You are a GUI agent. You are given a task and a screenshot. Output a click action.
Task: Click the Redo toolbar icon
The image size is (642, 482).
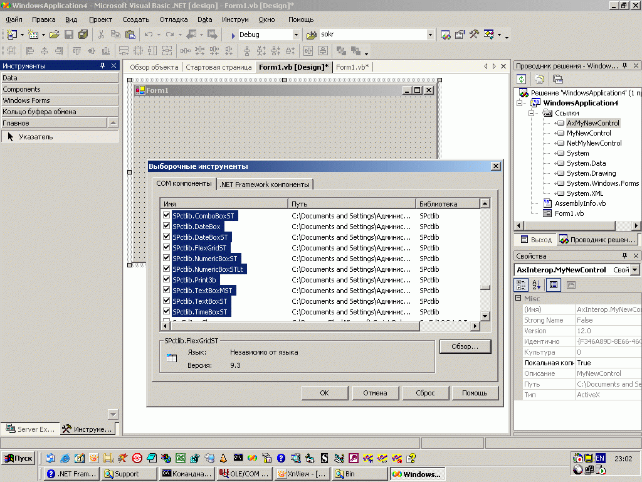tap(169, 35)
